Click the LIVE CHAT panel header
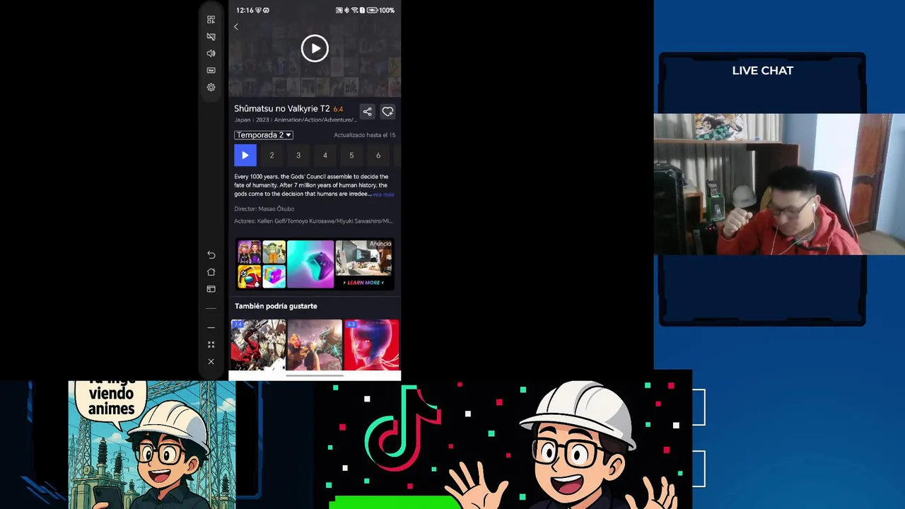The image size is (905, 509). click(x=762, y=71)
